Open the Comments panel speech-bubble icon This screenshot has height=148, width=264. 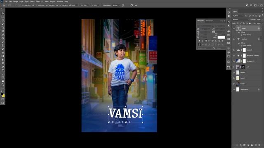point(229,16)
